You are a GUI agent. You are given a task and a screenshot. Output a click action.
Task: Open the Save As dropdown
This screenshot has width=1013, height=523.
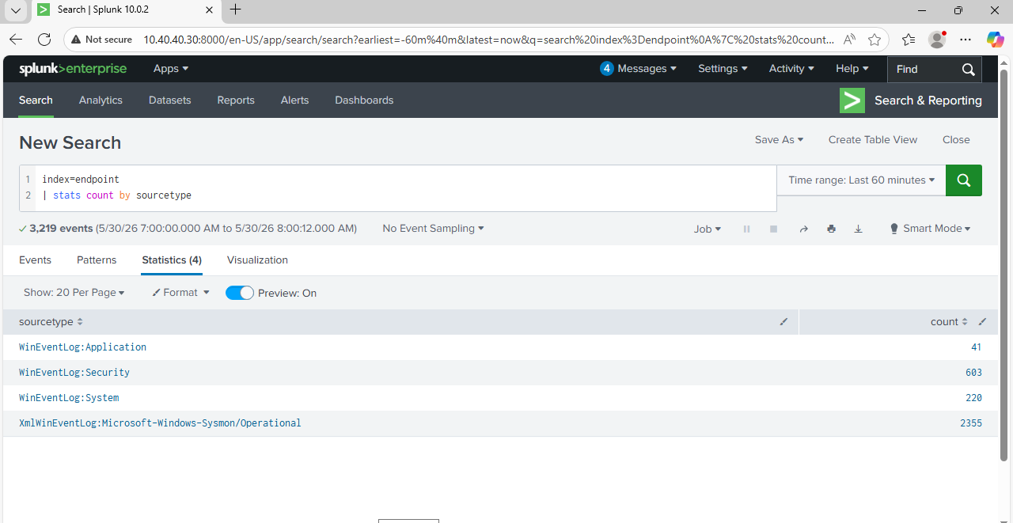click(x=779, y=140)
